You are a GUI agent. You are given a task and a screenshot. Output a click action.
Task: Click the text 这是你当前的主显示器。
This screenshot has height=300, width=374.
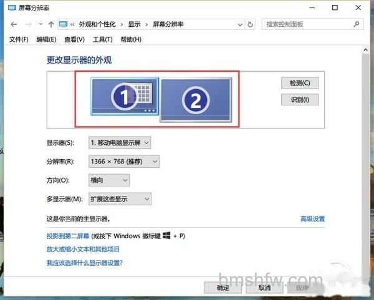[79, 219]
